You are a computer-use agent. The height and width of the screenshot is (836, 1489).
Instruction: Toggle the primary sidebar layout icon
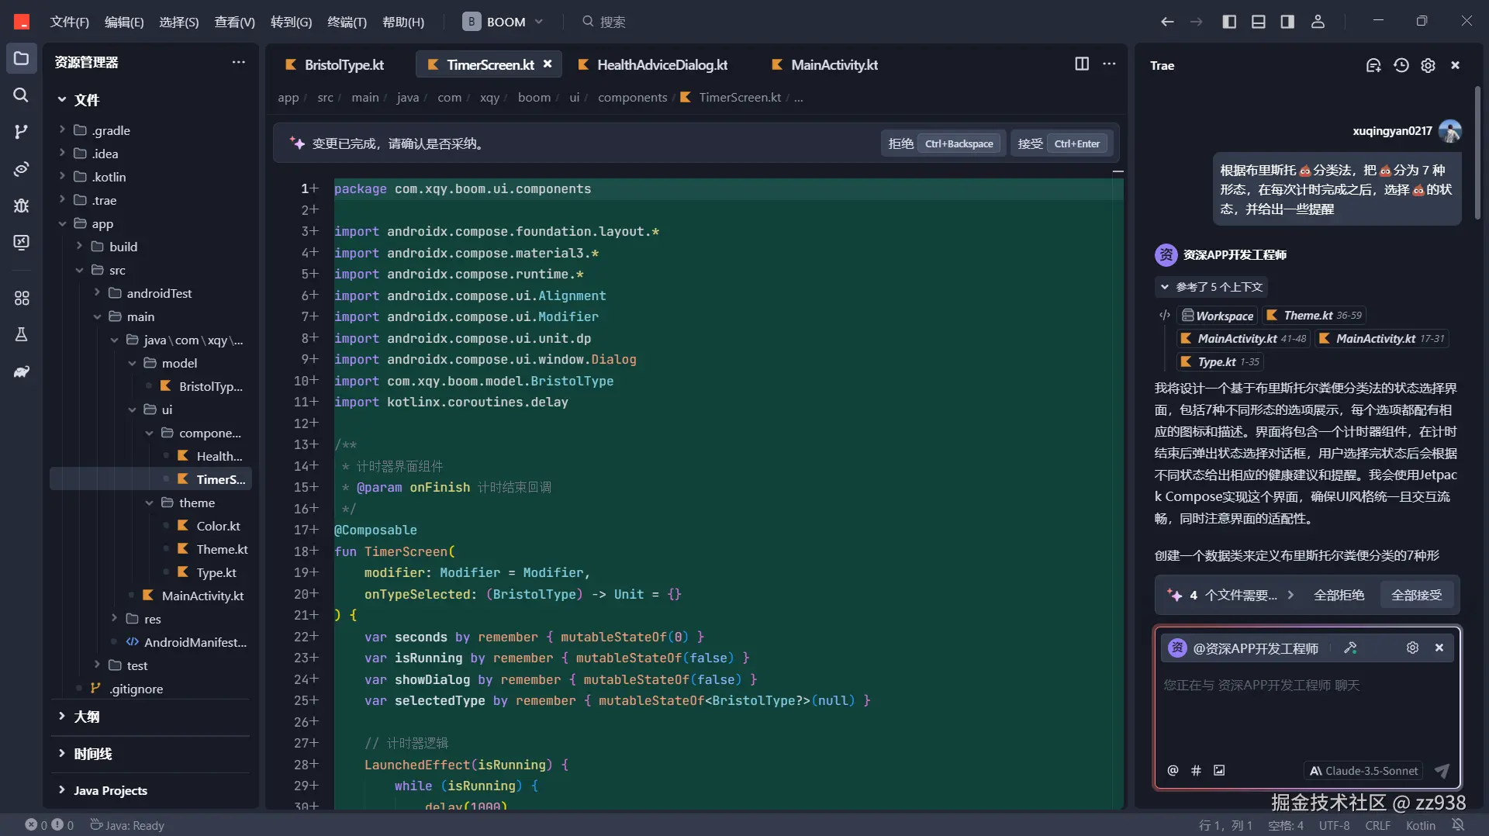click(x=1229, y=22)
